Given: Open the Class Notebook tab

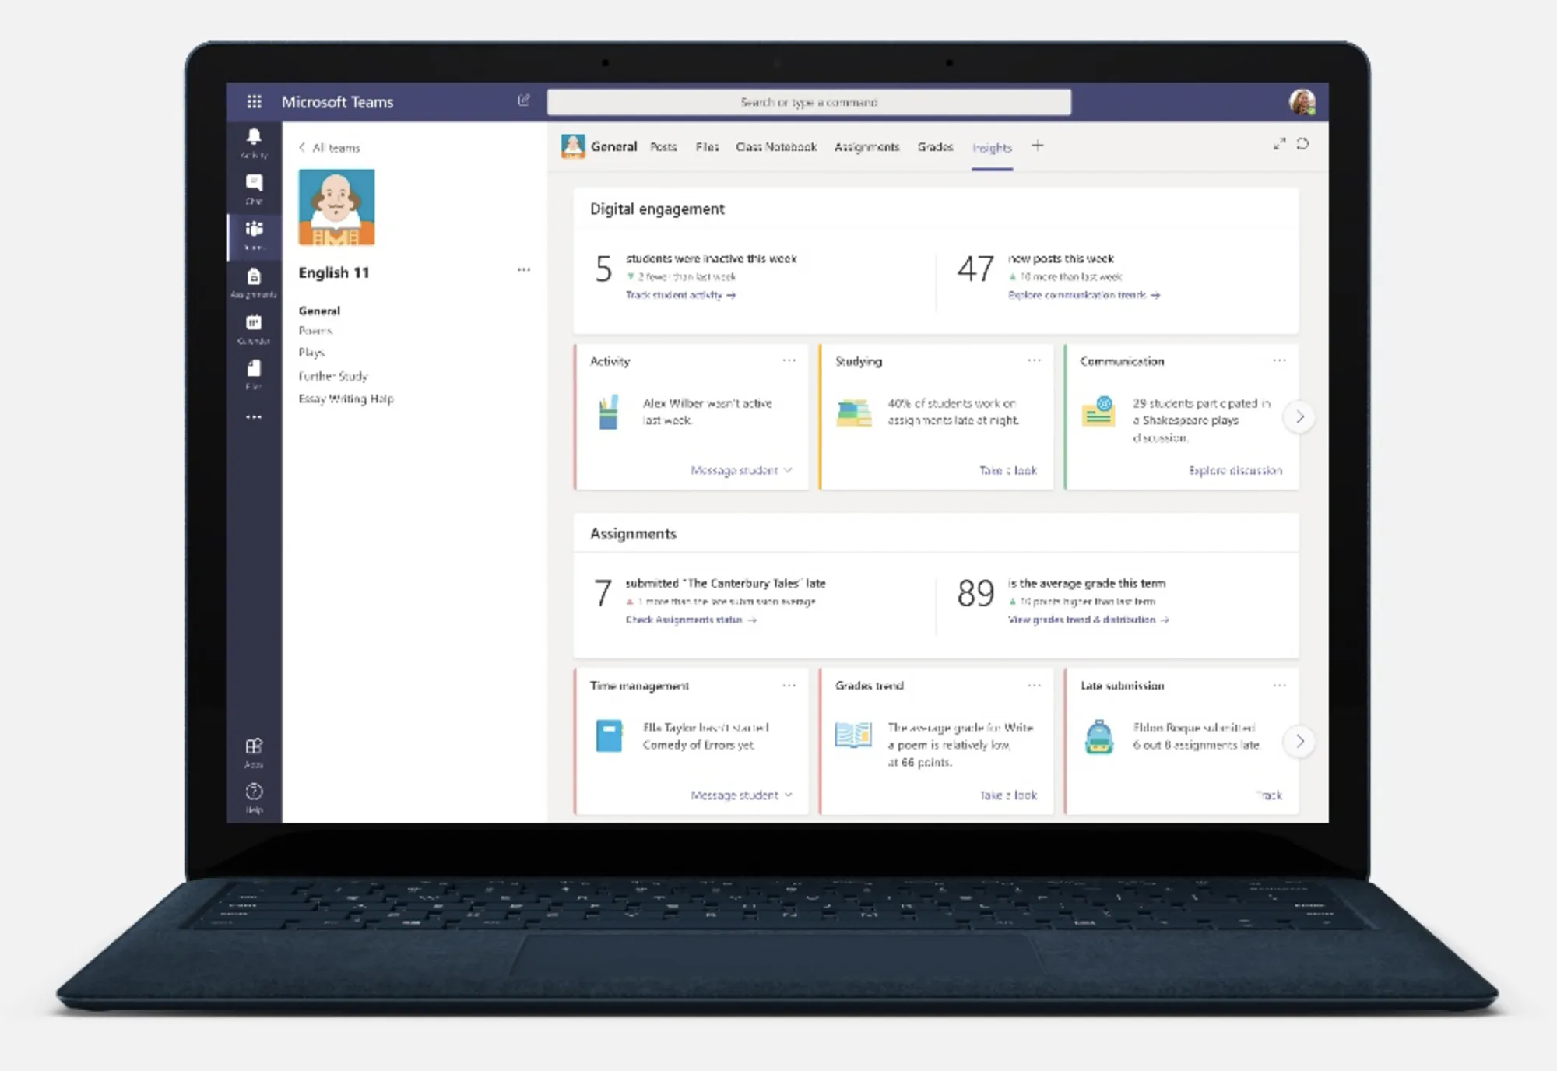Looking at the screenshot, I should [776, 147].
